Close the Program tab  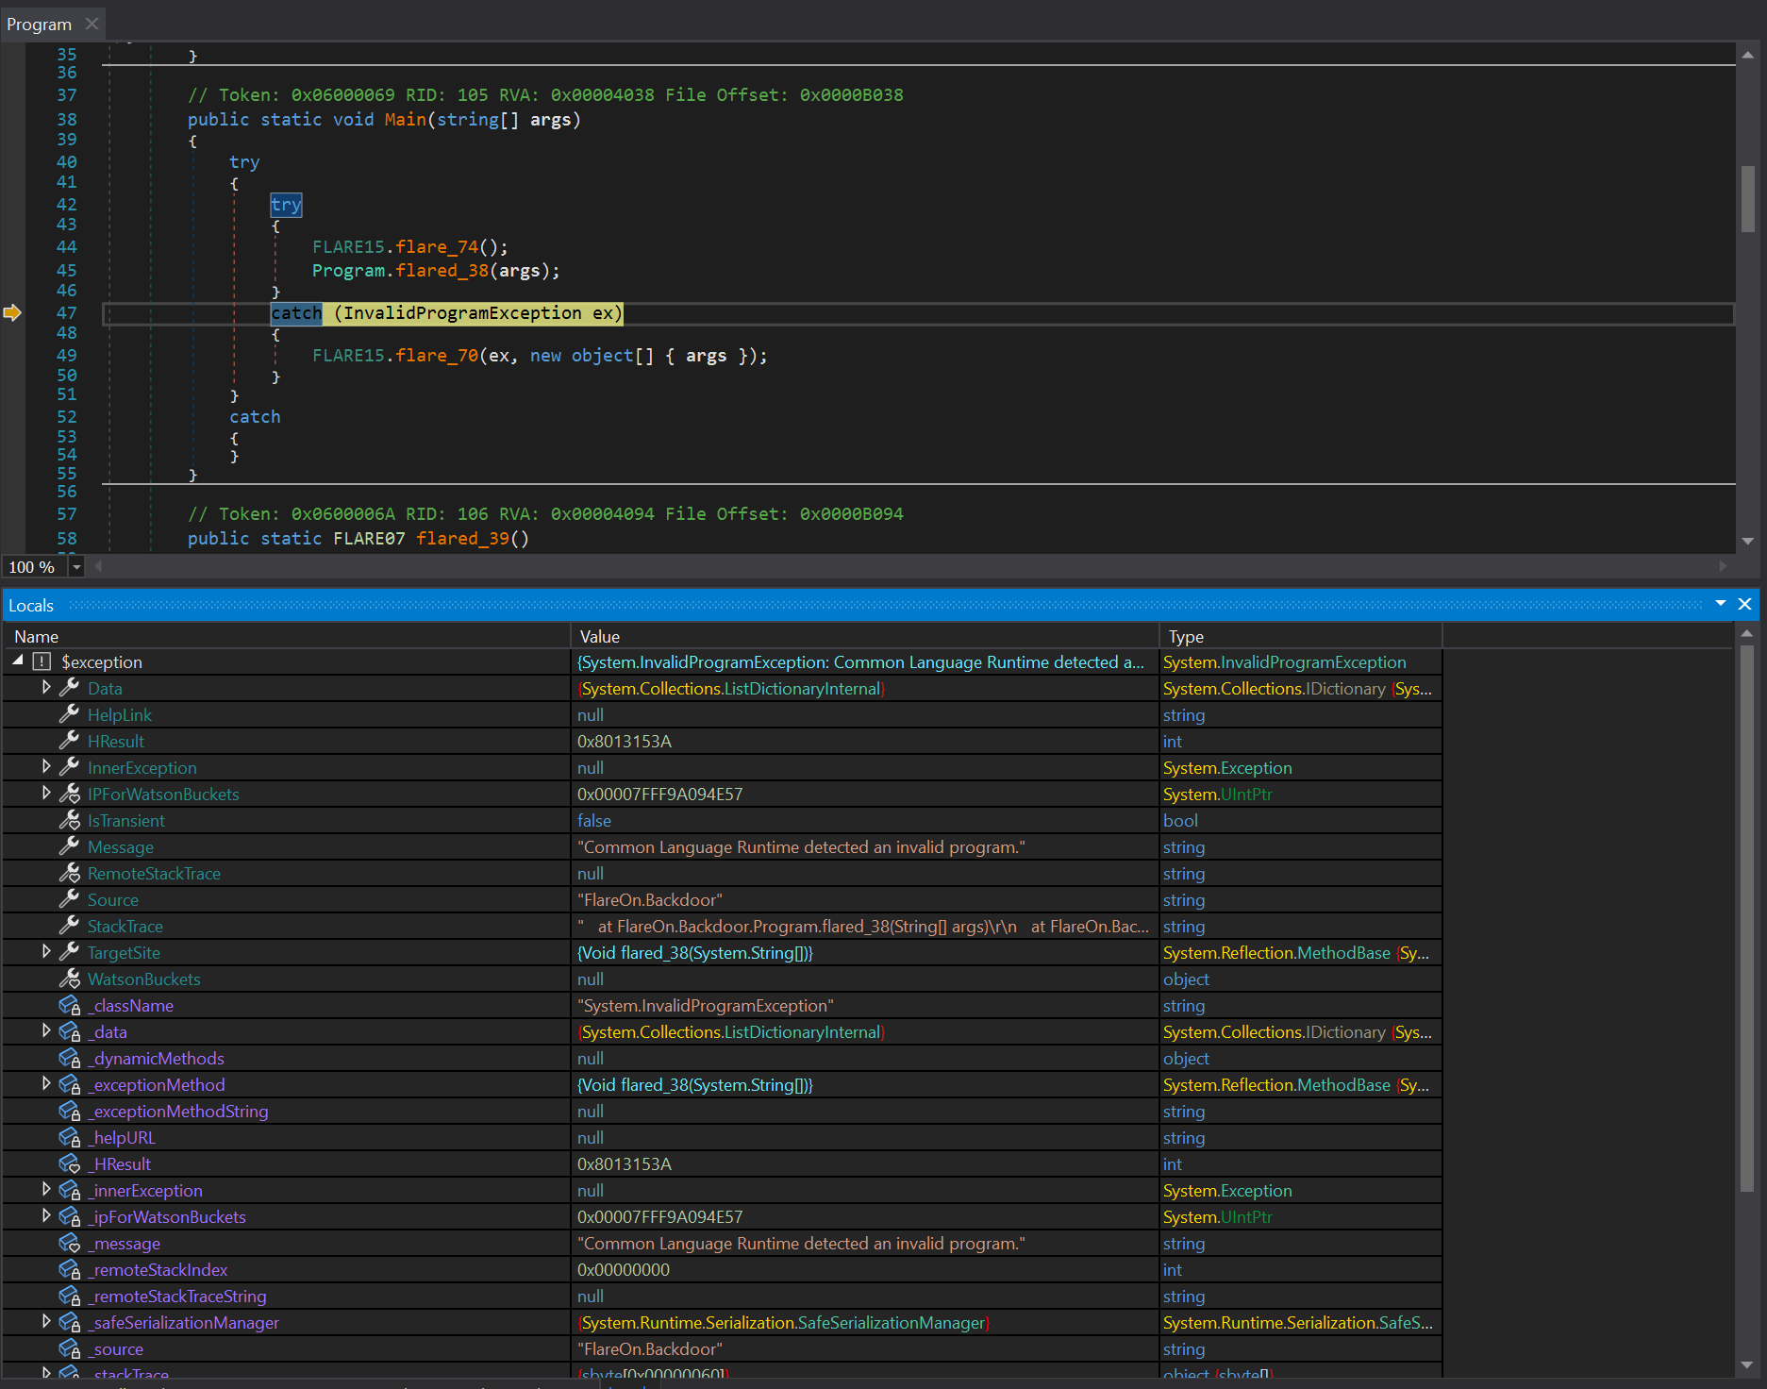point(92,24)
